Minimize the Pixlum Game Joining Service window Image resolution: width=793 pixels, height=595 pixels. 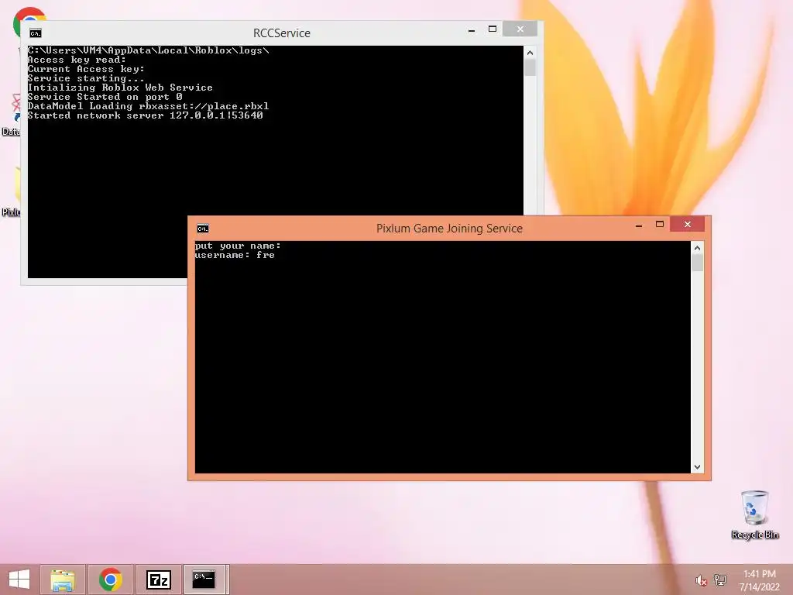pos(639,225)
